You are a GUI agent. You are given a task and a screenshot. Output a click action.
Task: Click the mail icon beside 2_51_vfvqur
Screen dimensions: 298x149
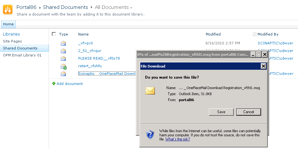63,51
